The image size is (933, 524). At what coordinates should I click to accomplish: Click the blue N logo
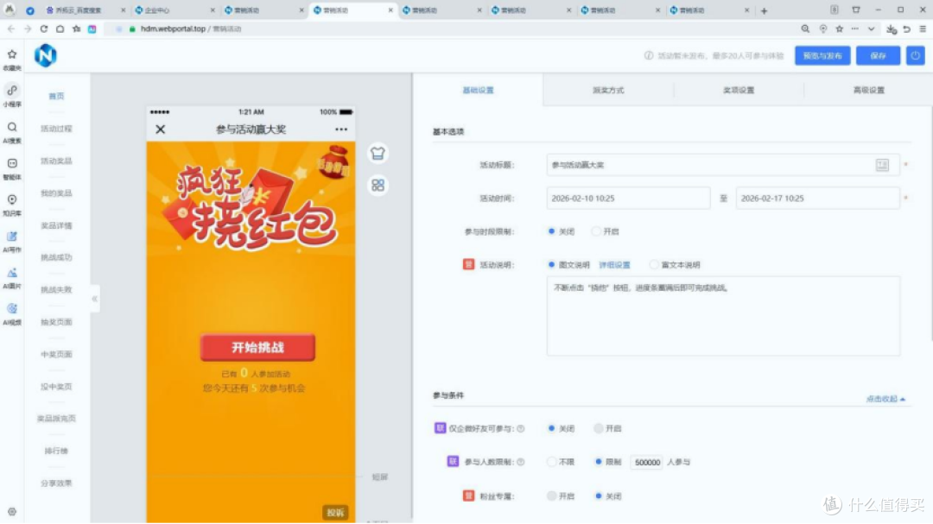45,56
